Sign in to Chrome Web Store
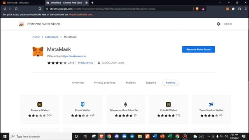This screenshot has height=140, width=249. tap(228, 24)
